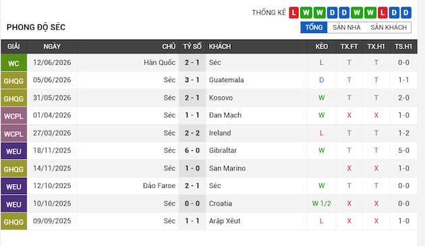Click the 6 - 0 score against Gibraltar

pos(192,151)
